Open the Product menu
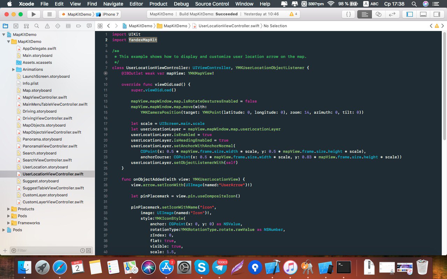The width and height of the screenshot is (447, 279). tap(159, 4)
